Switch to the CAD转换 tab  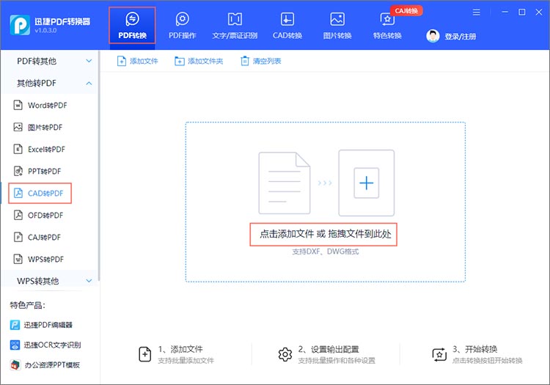tap(287, 26)
